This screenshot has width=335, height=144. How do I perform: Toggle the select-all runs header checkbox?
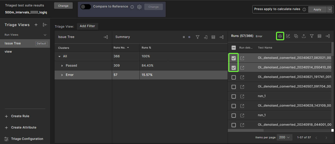[x=233, y=47]
